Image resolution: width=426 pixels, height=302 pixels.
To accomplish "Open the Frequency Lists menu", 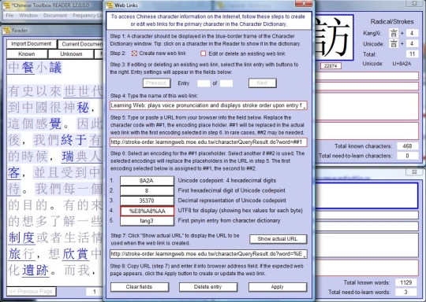I will [88, 16].
